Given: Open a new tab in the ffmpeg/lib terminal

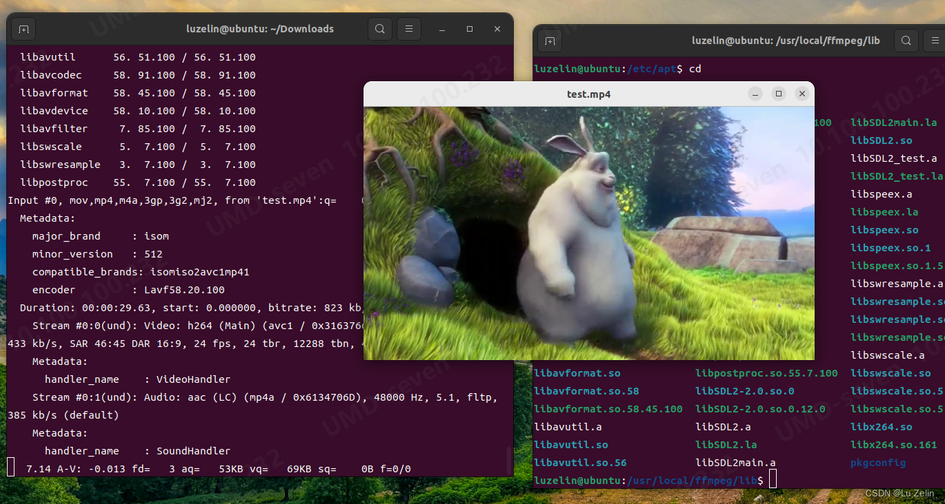Looking at the screenshot, I should 549,41.
